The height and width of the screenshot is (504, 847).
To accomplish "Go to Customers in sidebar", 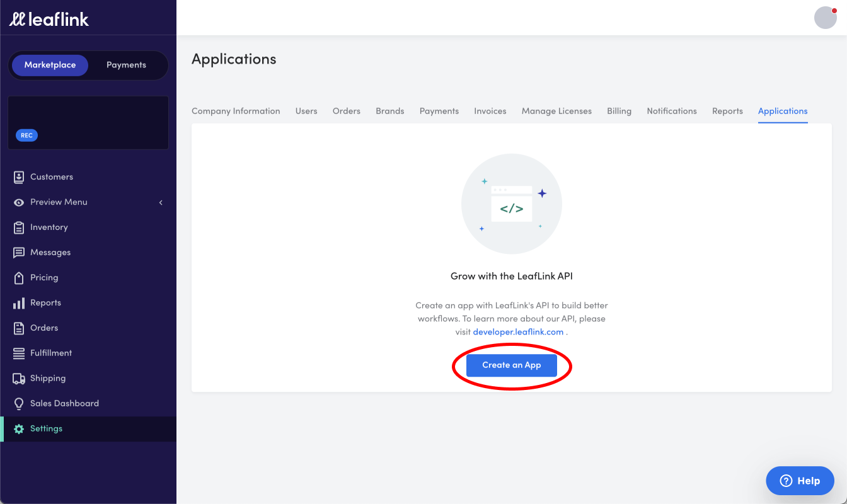I will (x=52, y=177).
